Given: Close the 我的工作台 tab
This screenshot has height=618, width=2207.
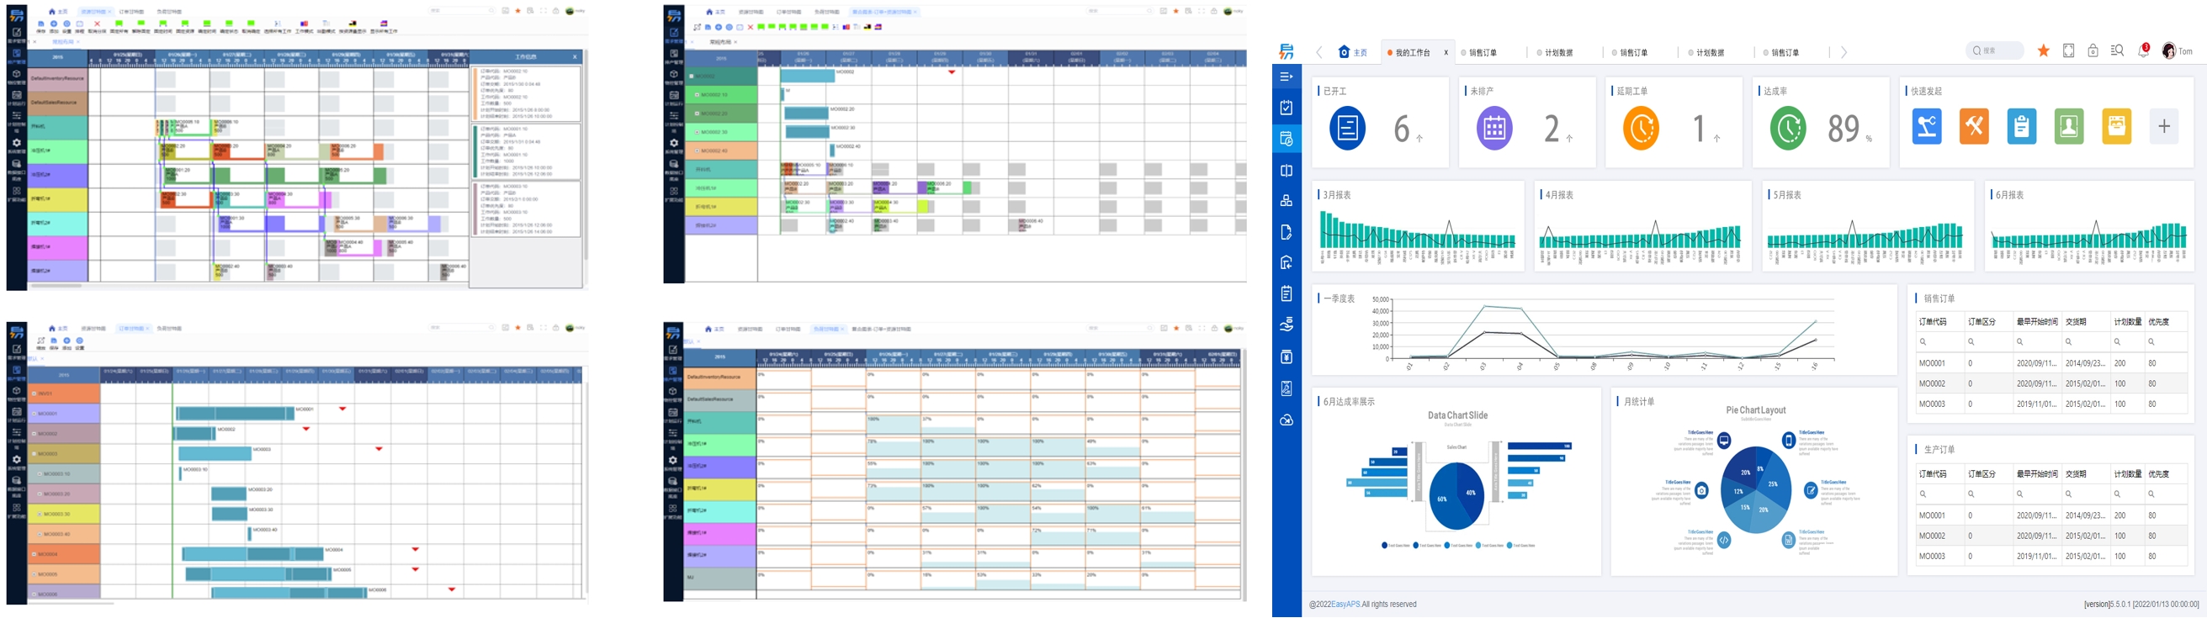Looking at the screenshot, I should [1446, 53].
